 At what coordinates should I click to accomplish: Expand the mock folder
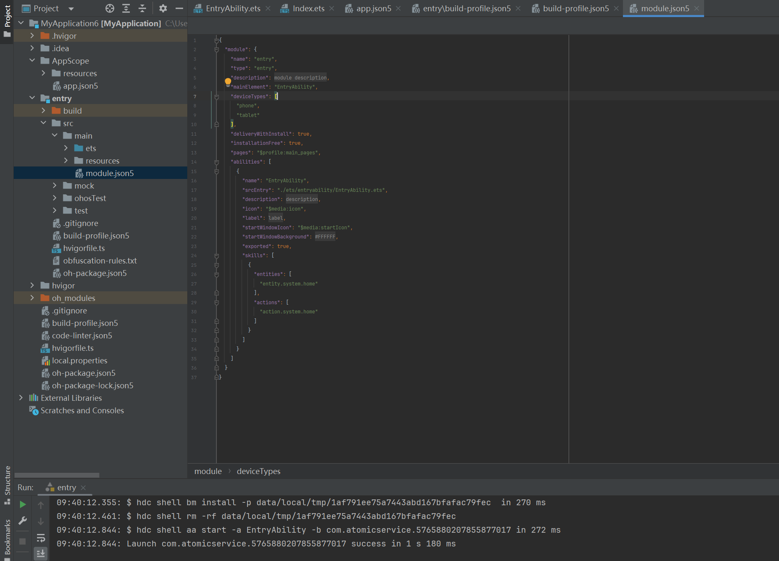point(55,186)
